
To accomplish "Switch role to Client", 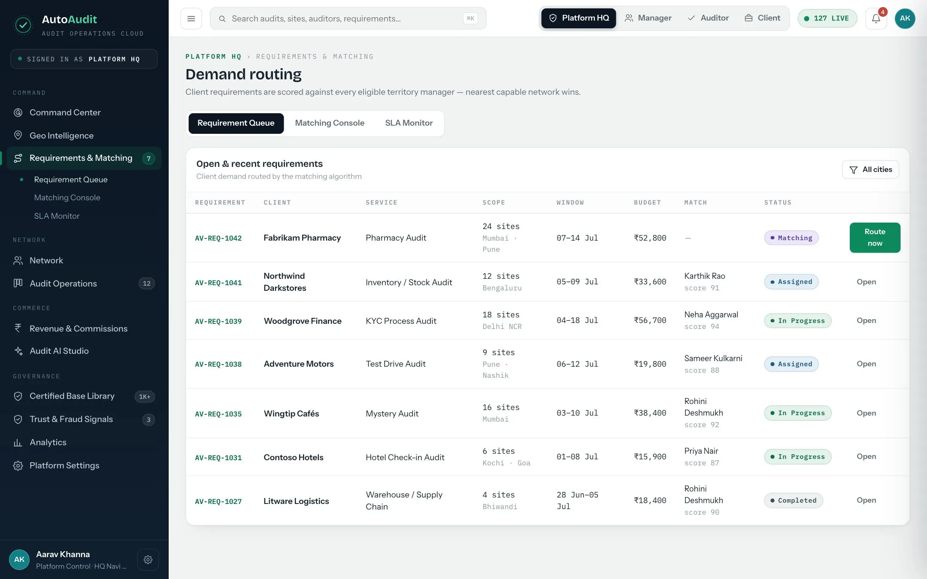I will click(763, 18).
